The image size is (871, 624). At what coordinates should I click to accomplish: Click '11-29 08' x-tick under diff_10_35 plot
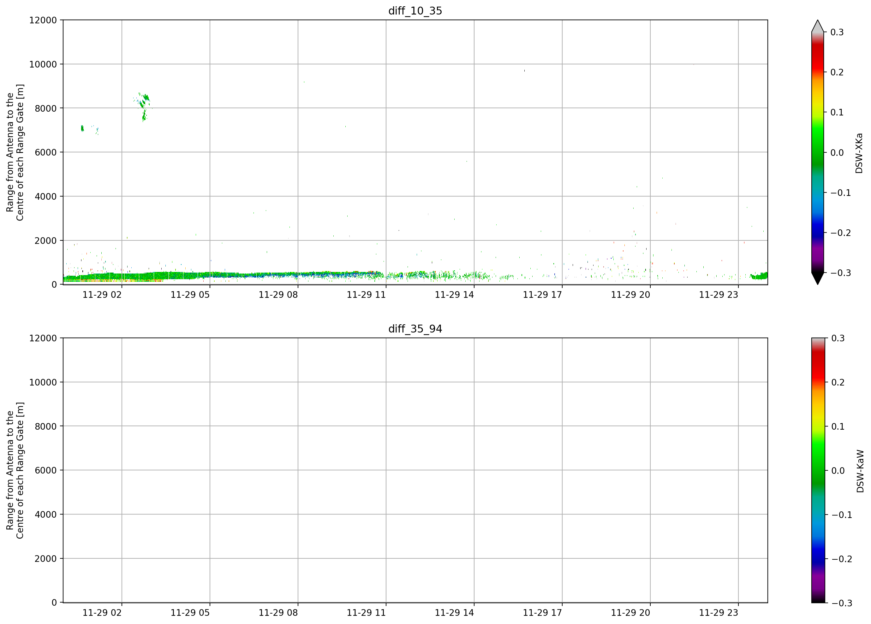(x=278, y=295)
